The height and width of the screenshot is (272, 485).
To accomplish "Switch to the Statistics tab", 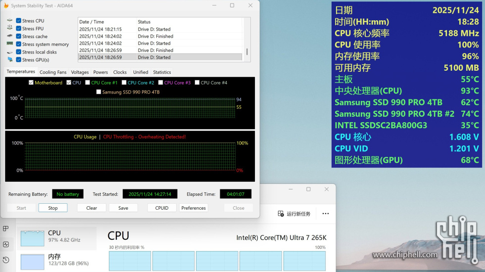I will [x=162, y=72].
